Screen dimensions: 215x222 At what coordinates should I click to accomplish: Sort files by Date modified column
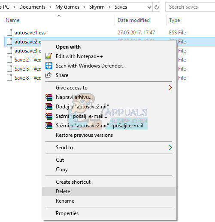click(x=133, y=20)
